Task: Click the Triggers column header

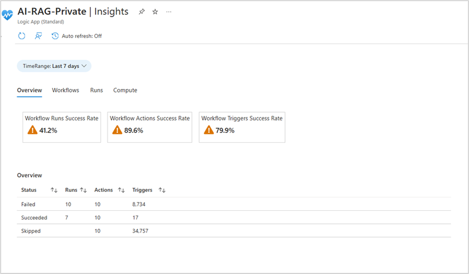Action: click(x=142, y=190)
